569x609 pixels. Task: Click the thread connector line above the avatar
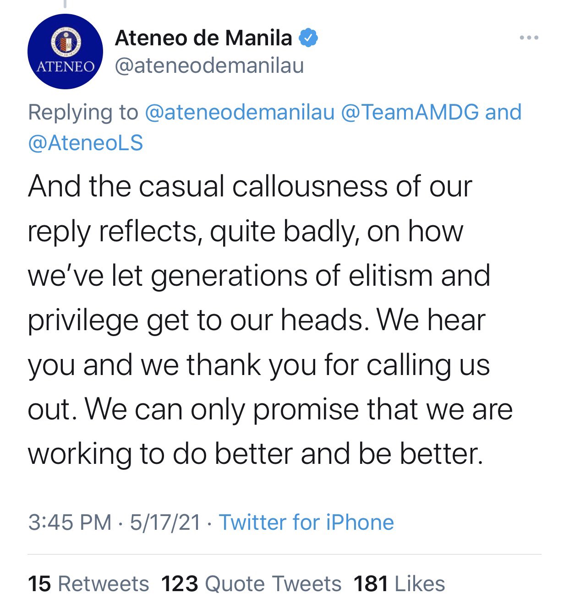(65, 4)
